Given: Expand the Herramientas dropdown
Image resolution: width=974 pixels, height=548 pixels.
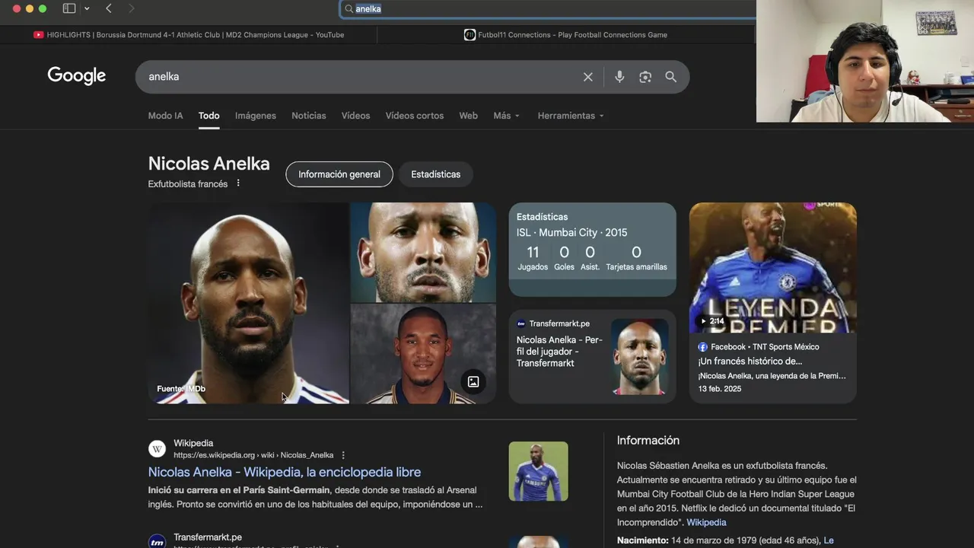Looking at the screenshot, I should (571, 116).
